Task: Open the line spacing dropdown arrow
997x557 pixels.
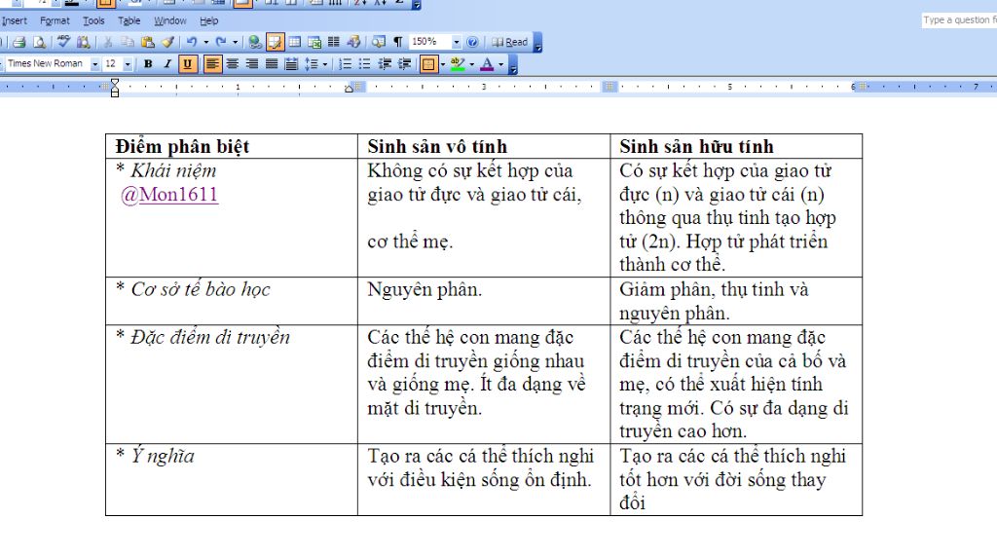Action: tap(325, 63)
